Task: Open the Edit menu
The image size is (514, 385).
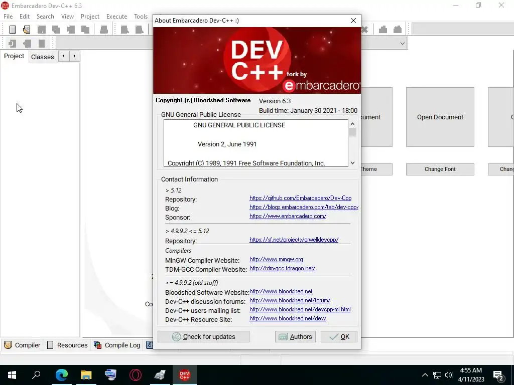Action: pos(25,17)
